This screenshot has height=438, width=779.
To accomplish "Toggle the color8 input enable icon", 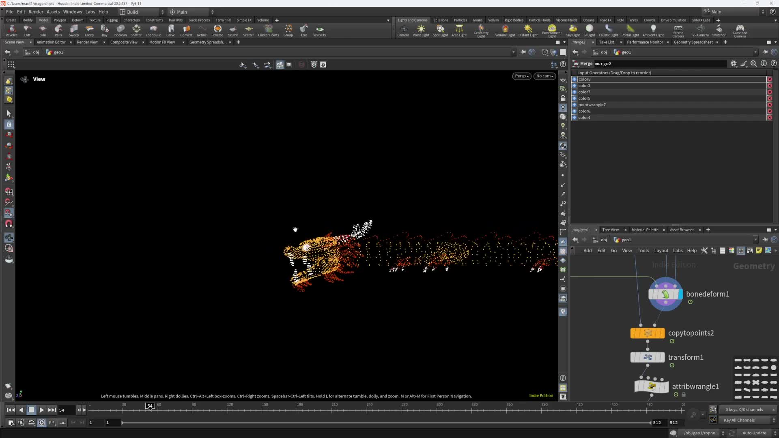I will click(574, 79).
